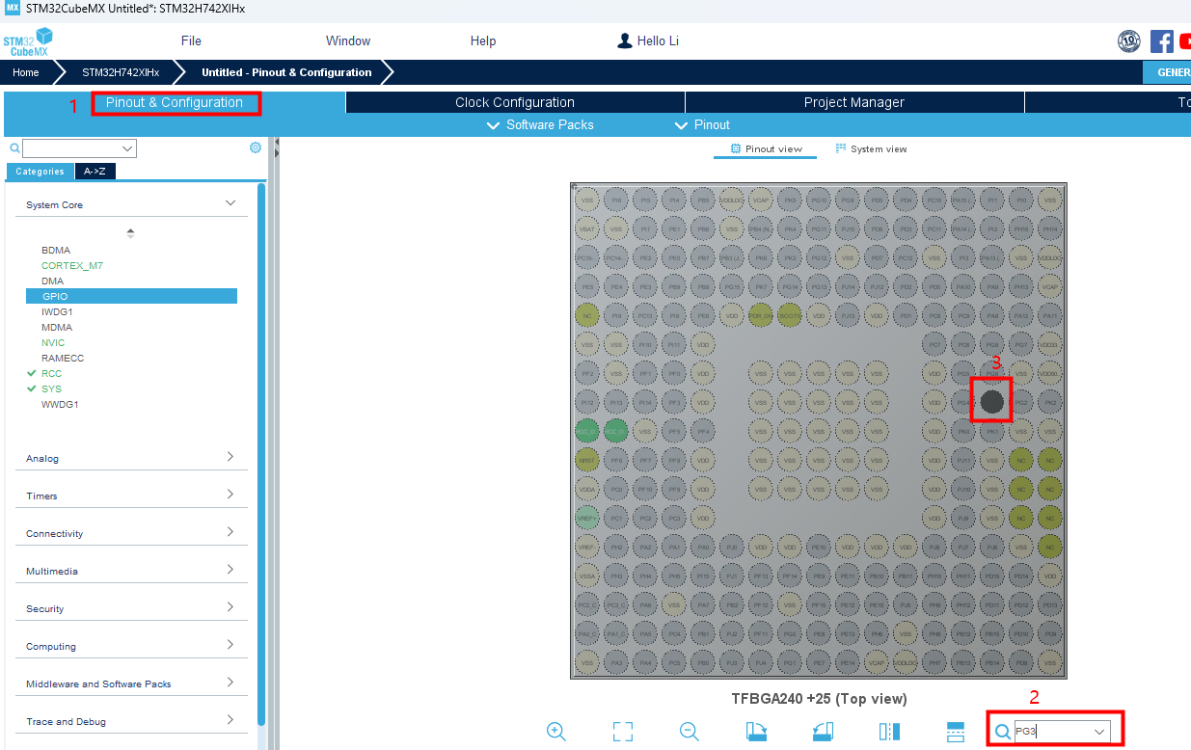Rotate the chip counter-clockwise
The image size is (1191, 750).
pos(823,731)
